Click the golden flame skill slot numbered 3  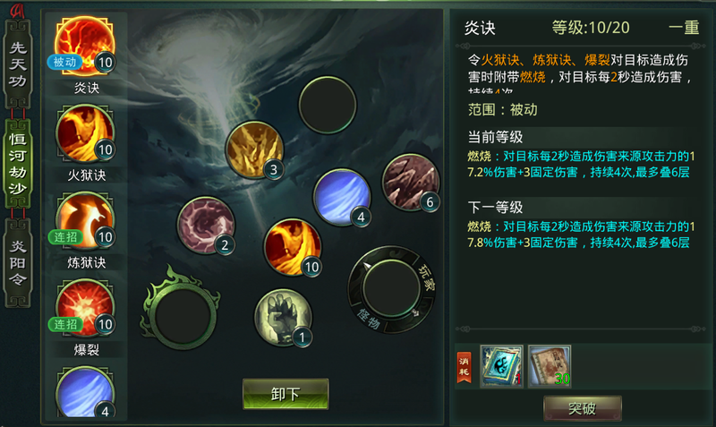(x=255, y=149)
